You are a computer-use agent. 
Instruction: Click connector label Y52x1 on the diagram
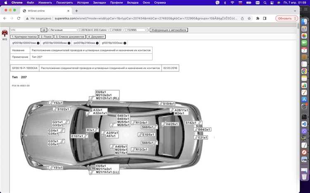pos(58,103)
